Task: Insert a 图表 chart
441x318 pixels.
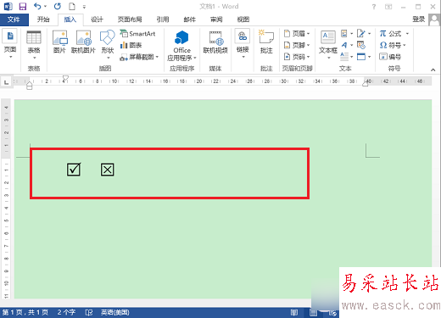Action: point(131,45)
